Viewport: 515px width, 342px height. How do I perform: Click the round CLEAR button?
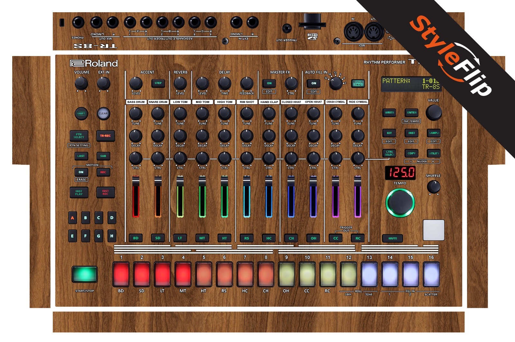tap(103, 114)
